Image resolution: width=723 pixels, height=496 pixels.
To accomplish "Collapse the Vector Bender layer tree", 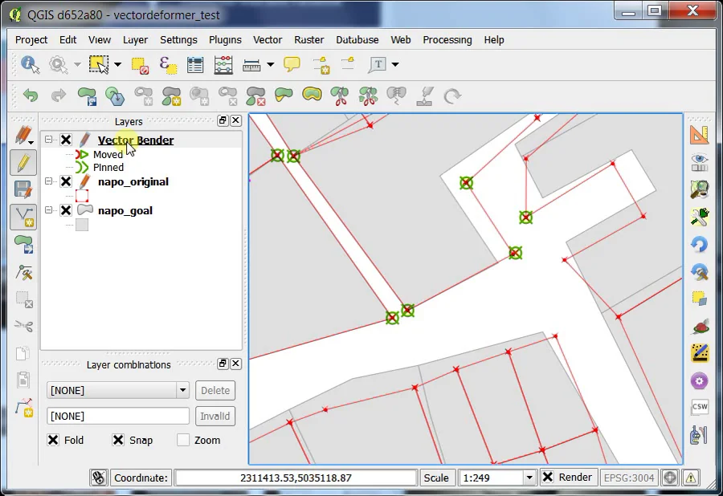I will [x=49, y=140].
